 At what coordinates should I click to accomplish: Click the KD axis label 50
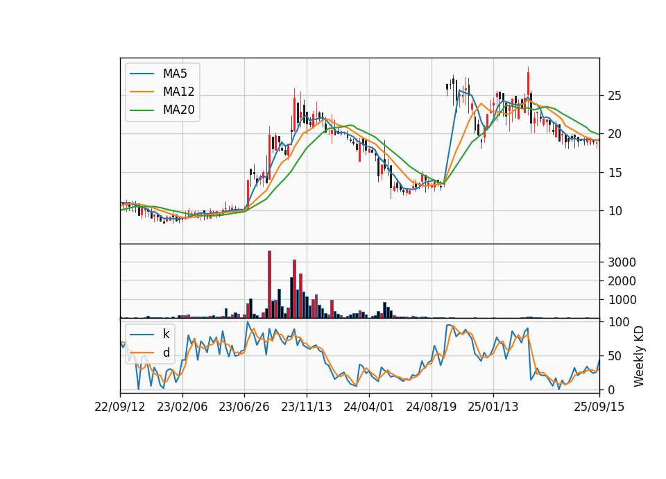point(615,356)
